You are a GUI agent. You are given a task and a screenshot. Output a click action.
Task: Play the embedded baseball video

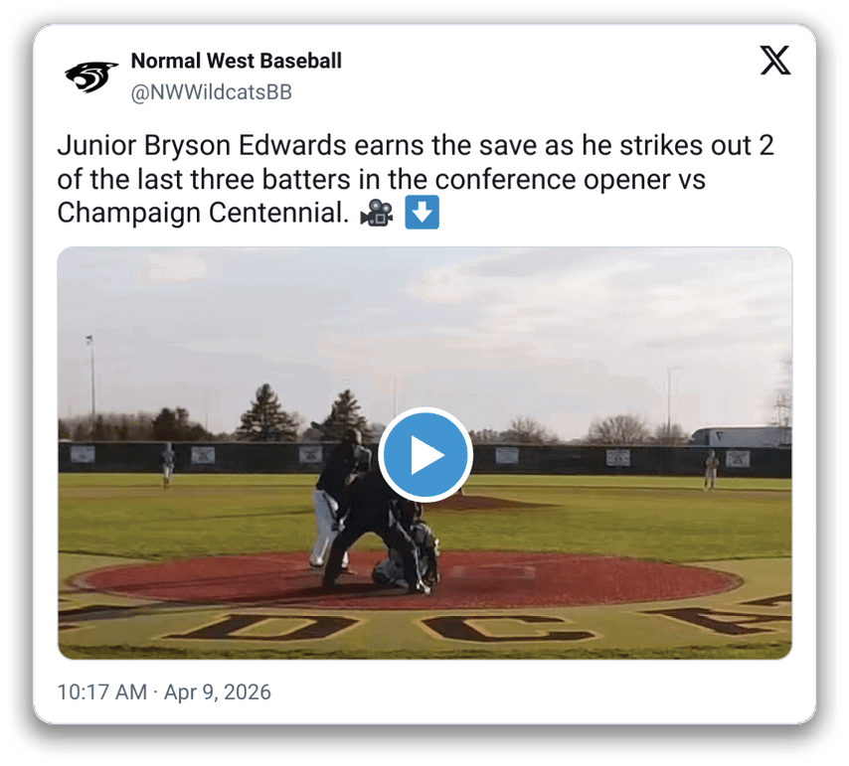(x=425, y=455)
